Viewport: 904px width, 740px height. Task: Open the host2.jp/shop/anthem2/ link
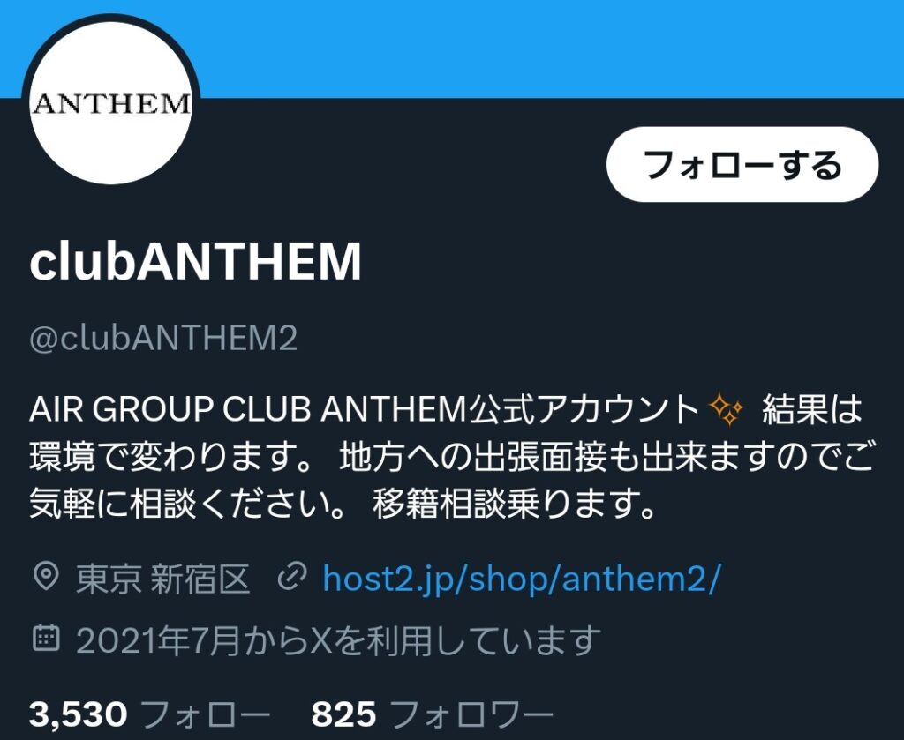[x=521, y=579]
